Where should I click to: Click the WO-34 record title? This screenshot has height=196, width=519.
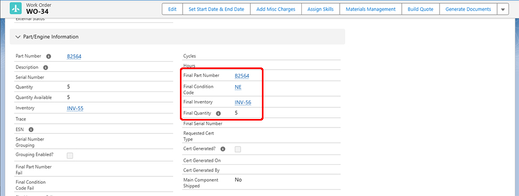[38, 12]
